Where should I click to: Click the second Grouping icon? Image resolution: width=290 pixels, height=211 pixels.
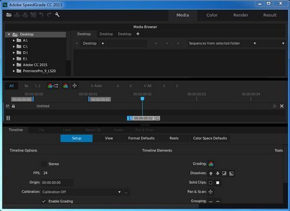tap(217, 201)
